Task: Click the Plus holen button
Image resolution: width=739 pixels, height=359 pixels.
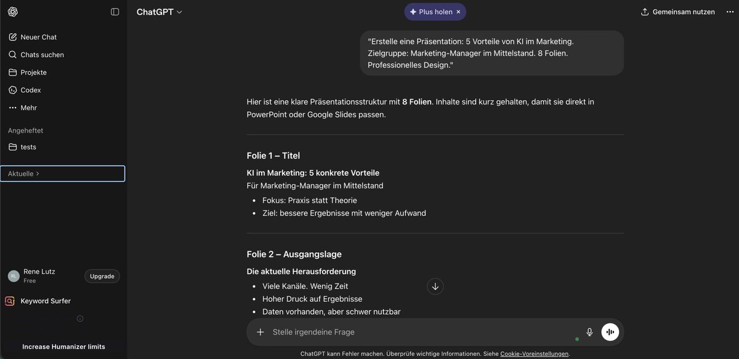Action: (430, 12)
